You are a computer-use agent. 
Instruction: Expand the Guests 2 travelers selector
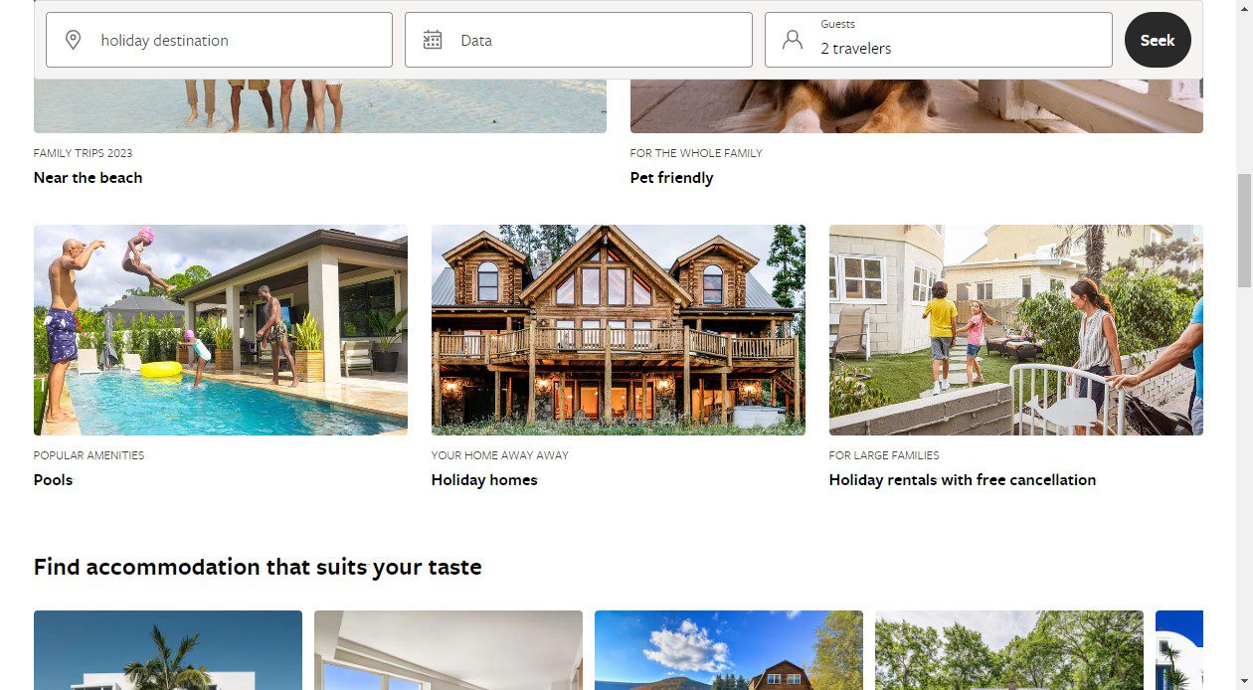[939, 40]
